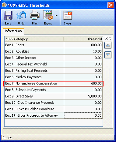Undo changes with the Undo arrow icon
116x142 pixels.
[x=21, y=16]
